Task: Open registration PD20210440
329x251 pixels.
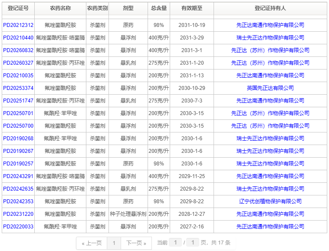Action: click(18, 38)
